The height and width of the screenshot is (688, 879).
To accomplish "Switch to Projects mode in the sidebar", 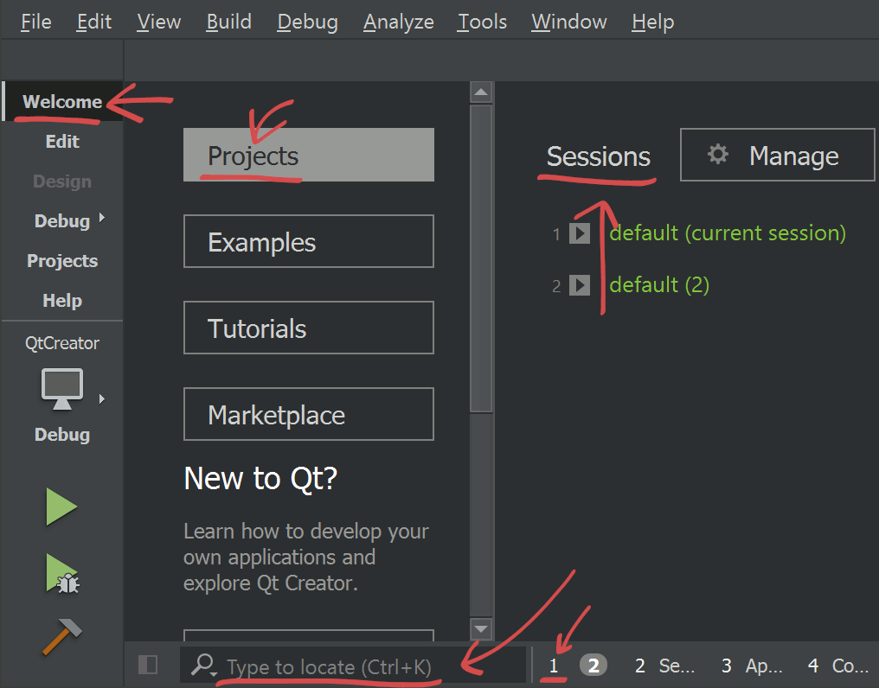I will coord(62,260).
